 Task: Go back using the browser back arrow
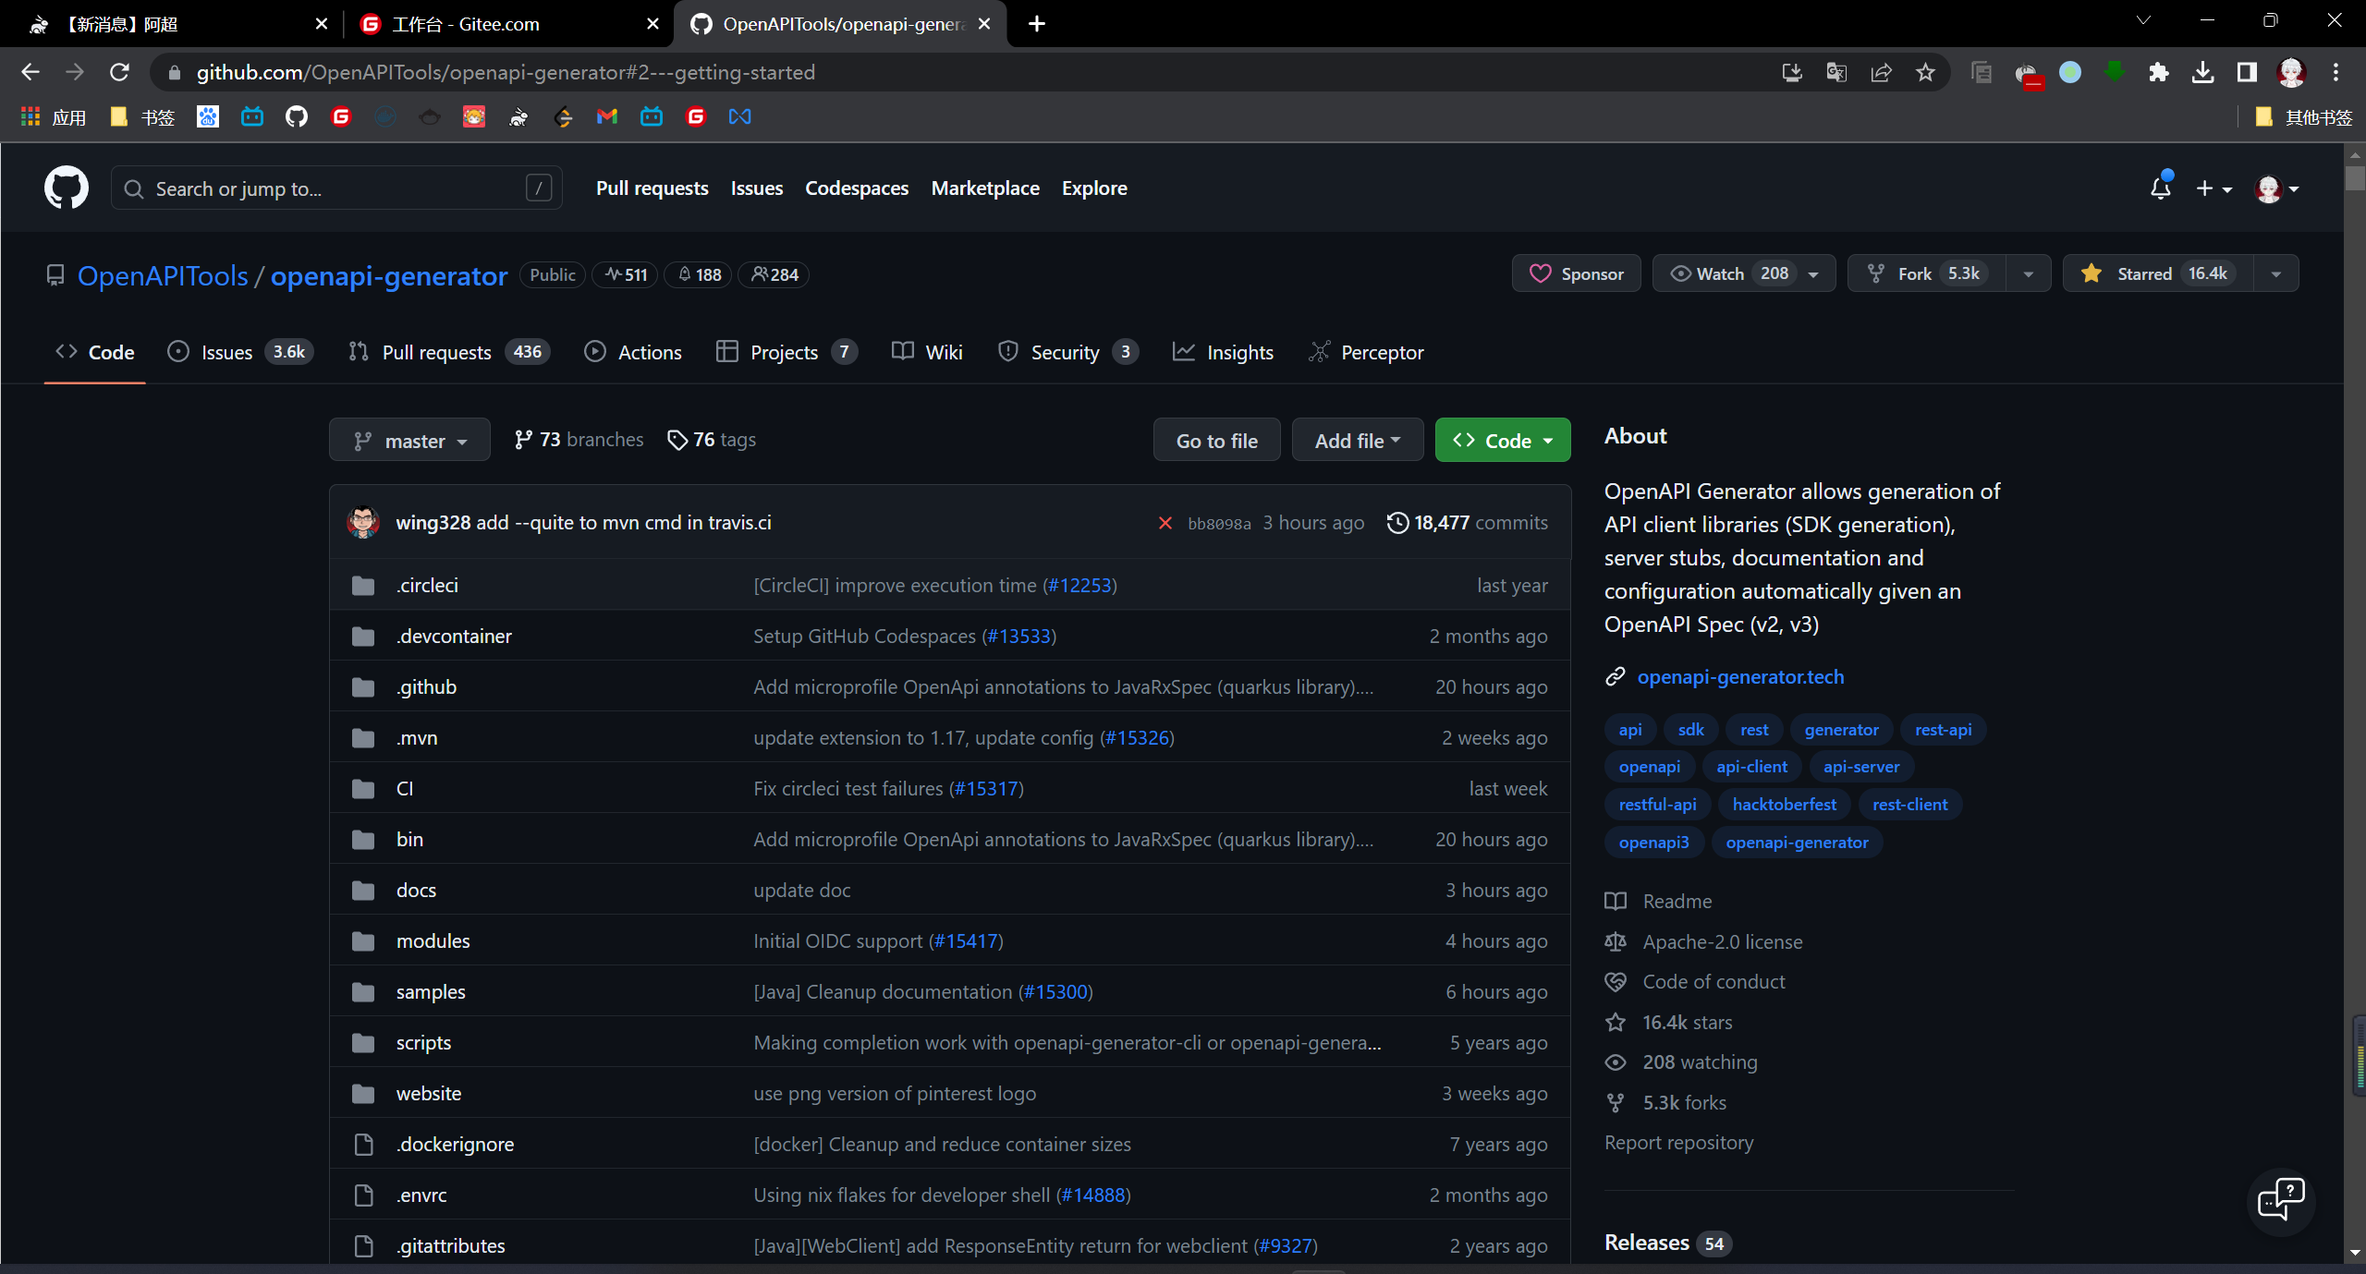pos(30,72)
